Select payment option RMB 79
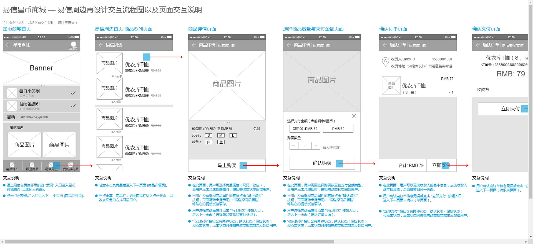The height and width of the screenshot is (244, 533). [338, 129]
